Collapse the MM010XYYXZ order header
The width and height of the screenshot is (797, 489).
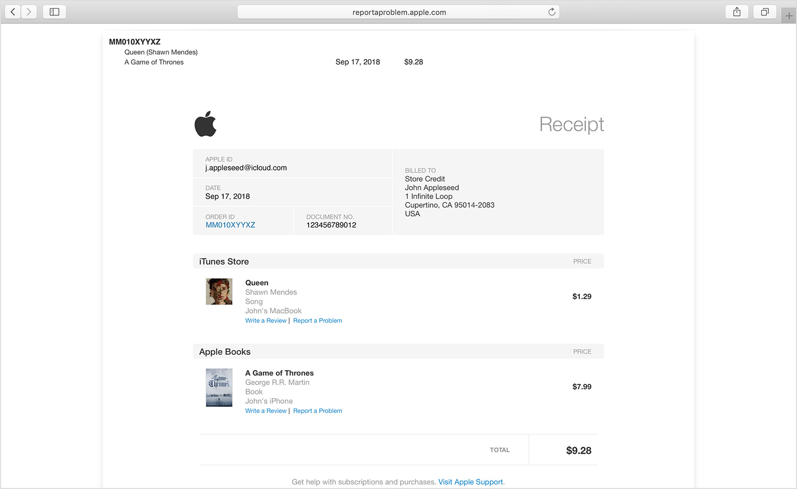click(x=135, y=42)
